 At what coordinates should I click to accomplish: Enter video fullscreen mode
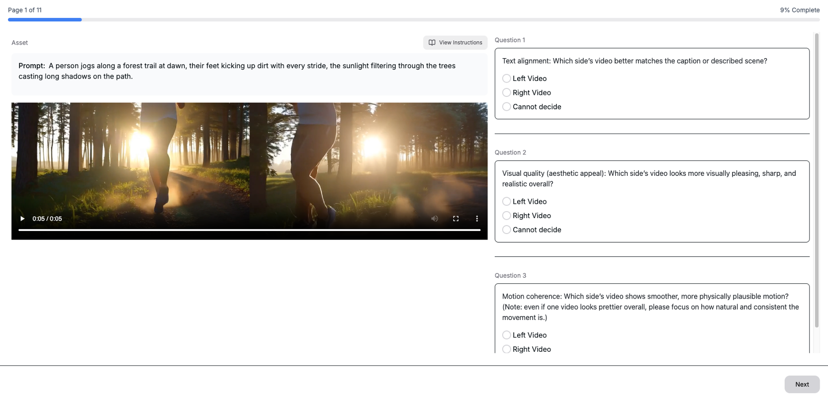(x=456, y=219)
